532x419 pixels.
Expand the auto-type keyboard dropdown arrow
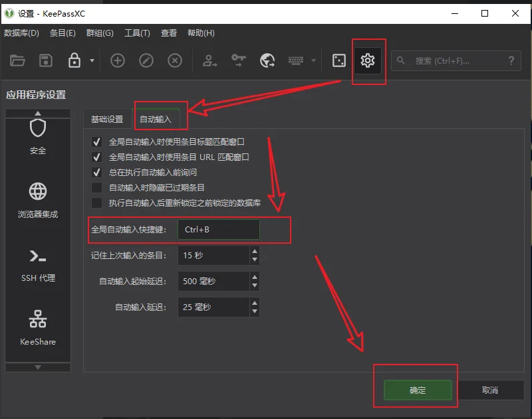[313, 60]
